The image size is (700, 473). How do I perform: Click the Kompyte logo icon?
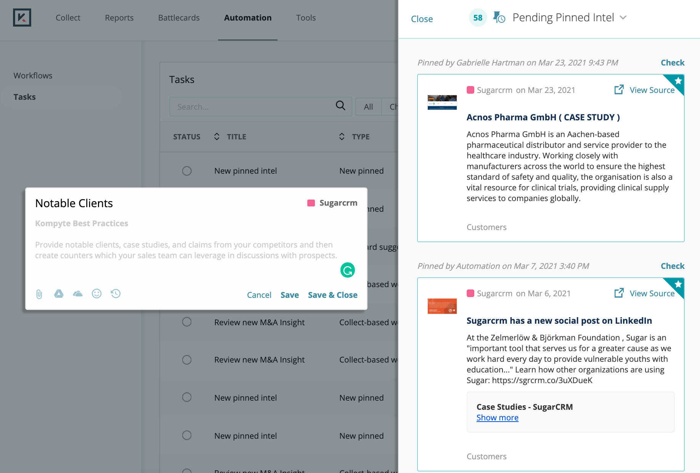point(22,18)
